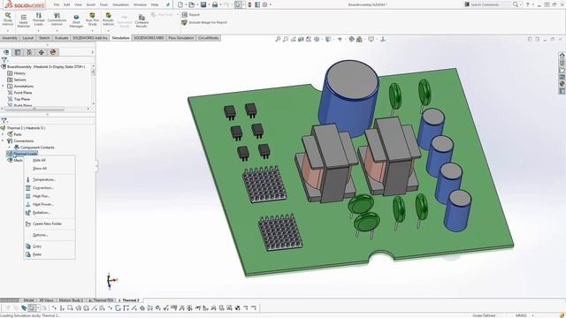566x318 pixels.
Task: Choose Heat Flux... from context menu
Action: pos(42,196)
